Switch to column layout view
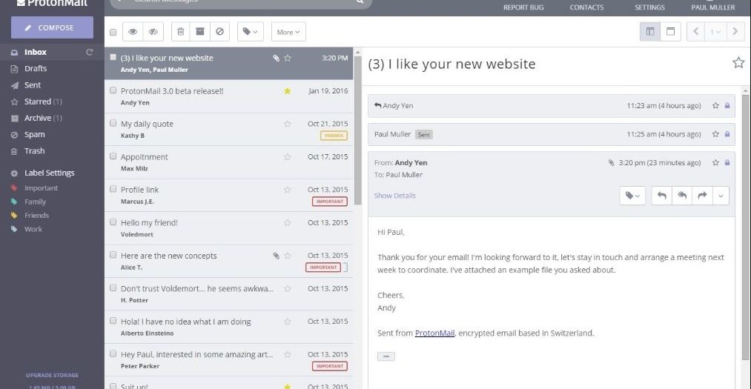The image size is (751, 389). click(x=650, y=32)
